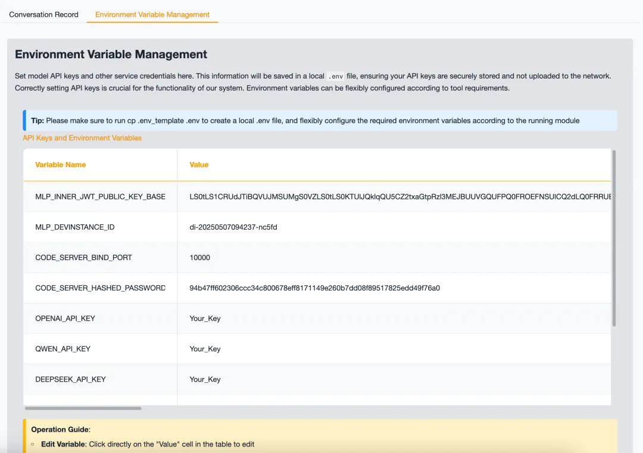The image size is (643, 453).
Task: Select the OPENAI_API_KEY variable name cell
Action: 65,318
